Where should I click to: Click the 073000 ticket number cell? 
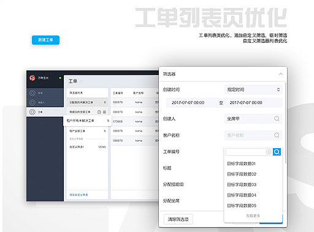[x=118, y=121]
